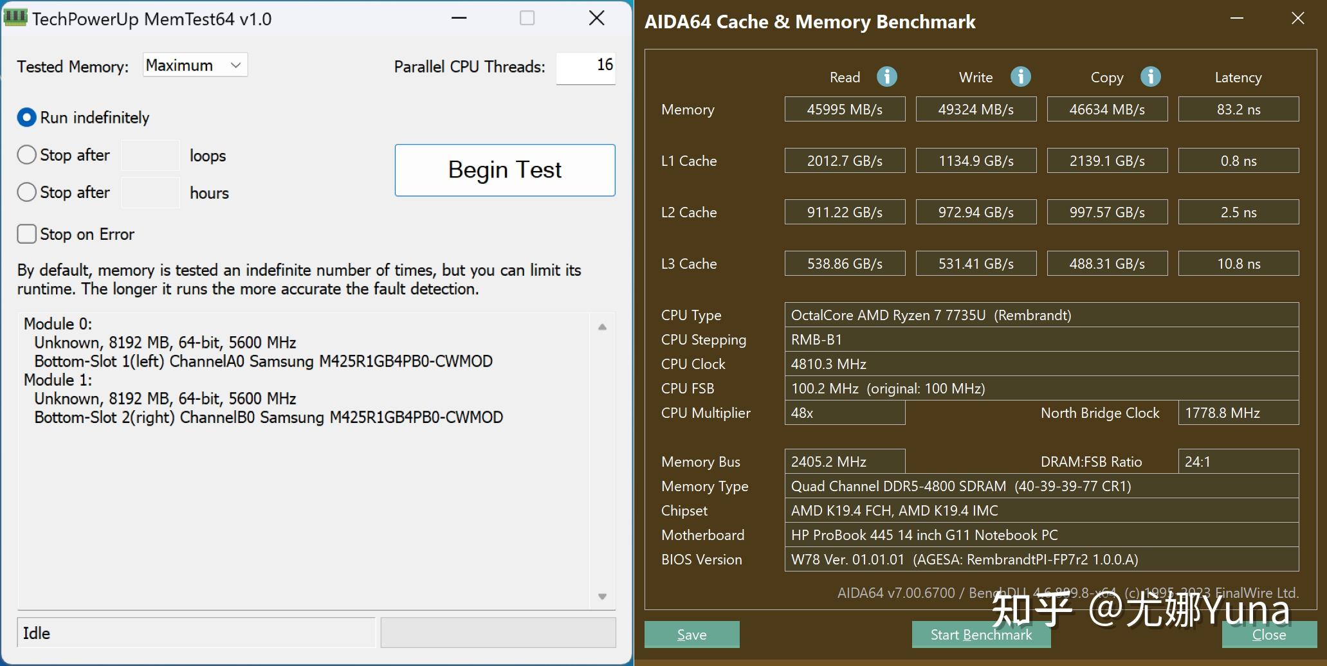This screenshot has width=1327, height=666.
Task: Click the Read info icon in AIDA64
Action: click(x=887, y=77)
